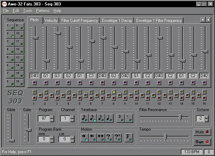Screen dimensions: 215x156
Task: Increase Program Bank MSB with up spinner
Action: (52, 137)
